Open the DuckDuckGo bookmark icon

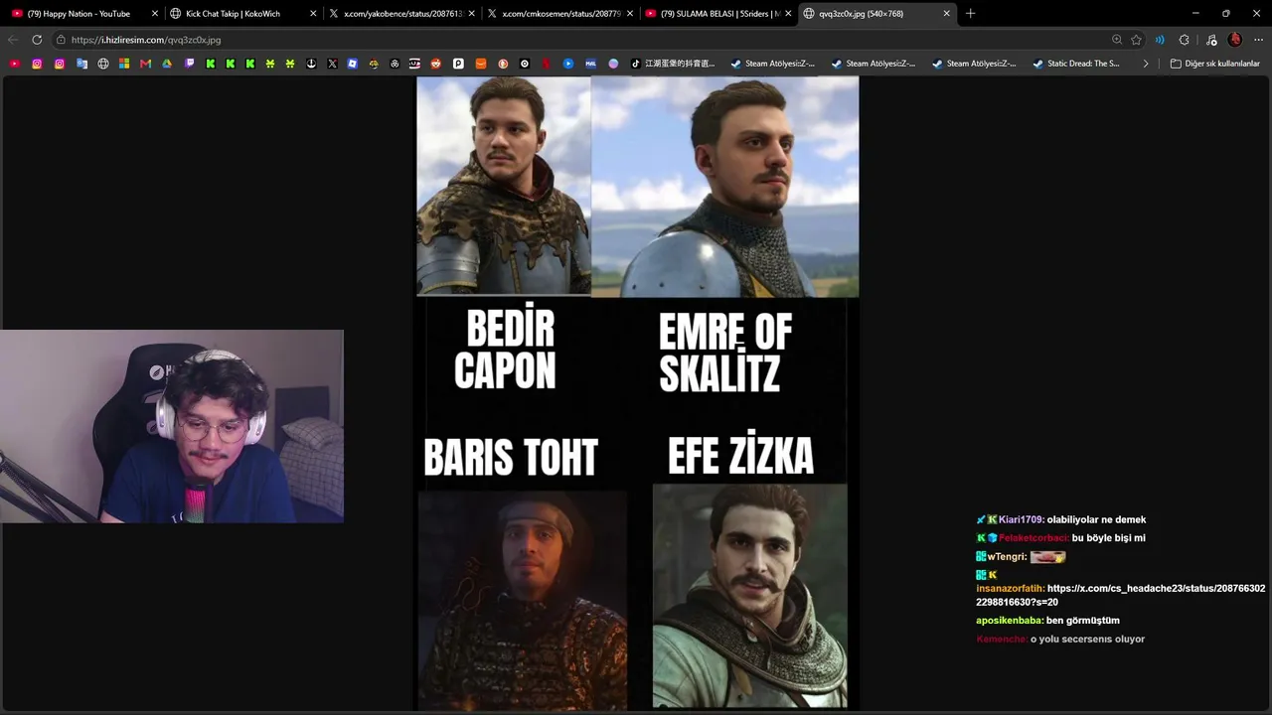pyautogui.click(x=503, y=64)
